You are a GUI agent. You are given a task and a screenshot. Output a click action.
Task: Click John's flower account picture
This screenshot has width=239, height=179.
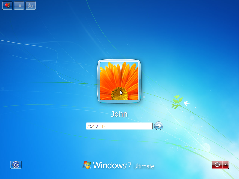tap(119, 81)
